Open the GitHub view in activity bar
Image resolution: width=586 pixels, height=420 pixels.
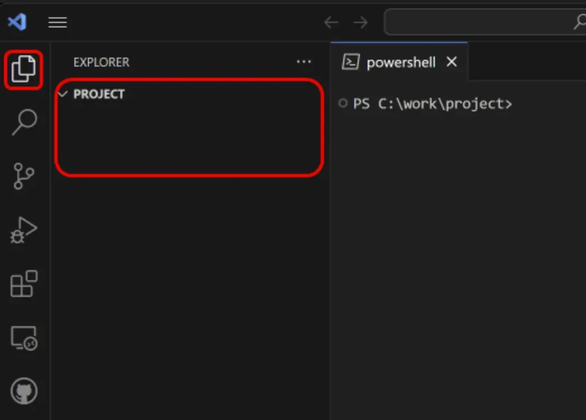pyautogui.click(x=24, y=391)
